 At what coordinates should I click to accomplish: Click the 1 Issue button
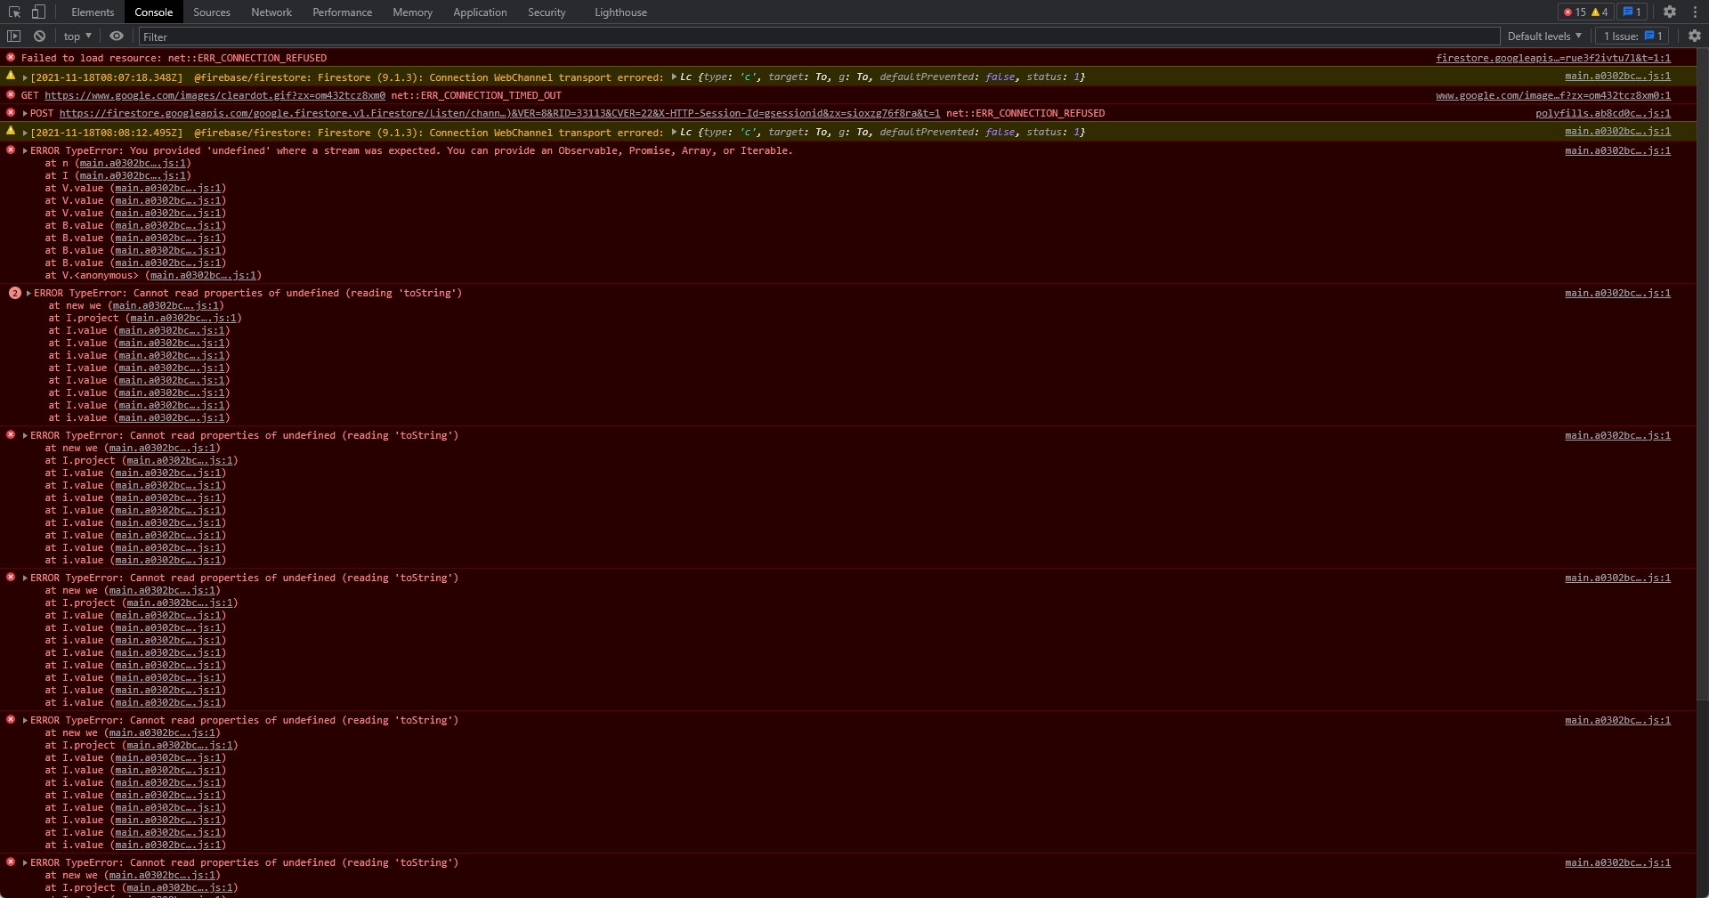click(x=1632, y=36)
